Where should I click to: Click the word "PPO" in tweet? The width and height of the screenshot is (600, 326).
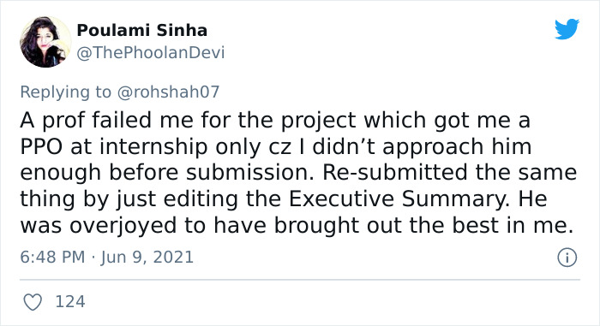pos(41,146)
